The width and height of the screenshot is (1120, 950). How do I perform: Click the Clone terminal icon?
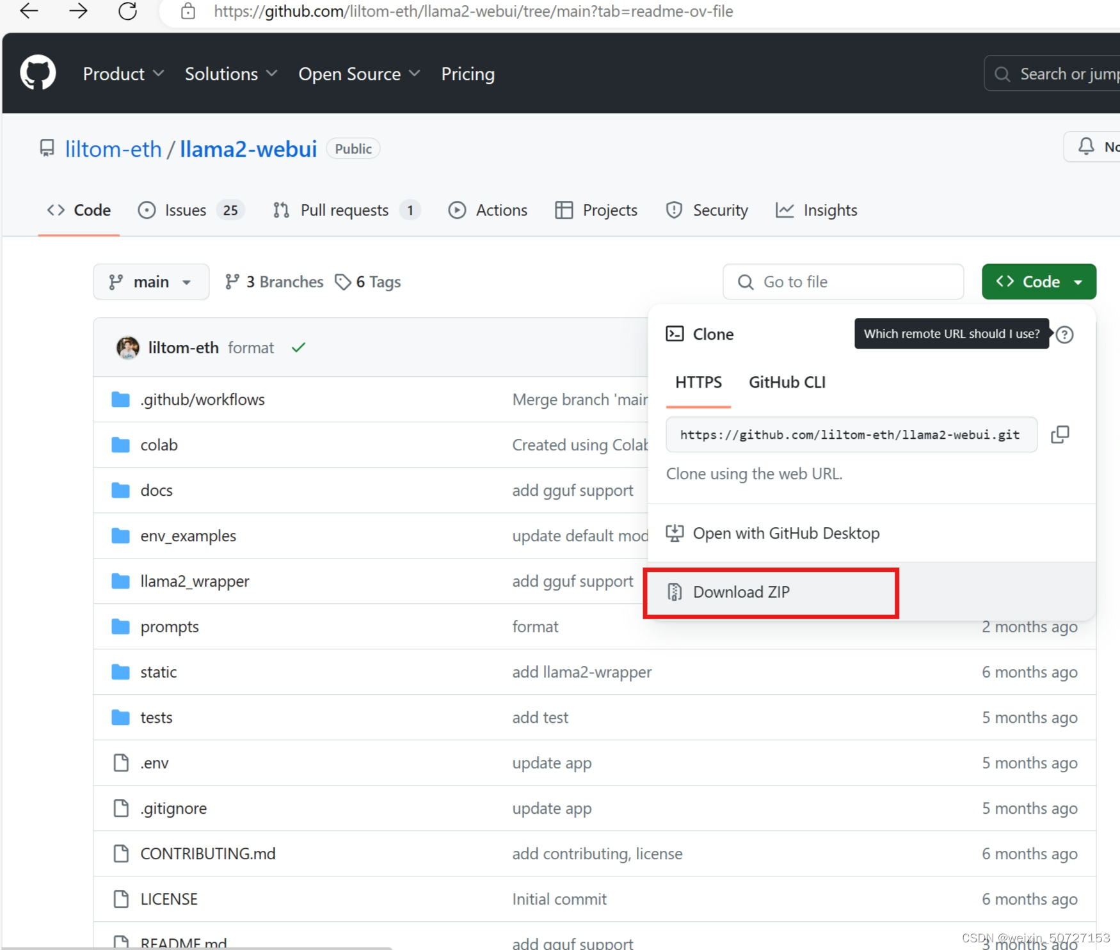[675, 334]
